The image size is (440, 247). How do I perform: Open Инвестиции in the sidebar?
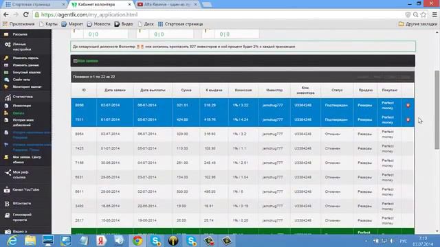(x=21, y=106)
